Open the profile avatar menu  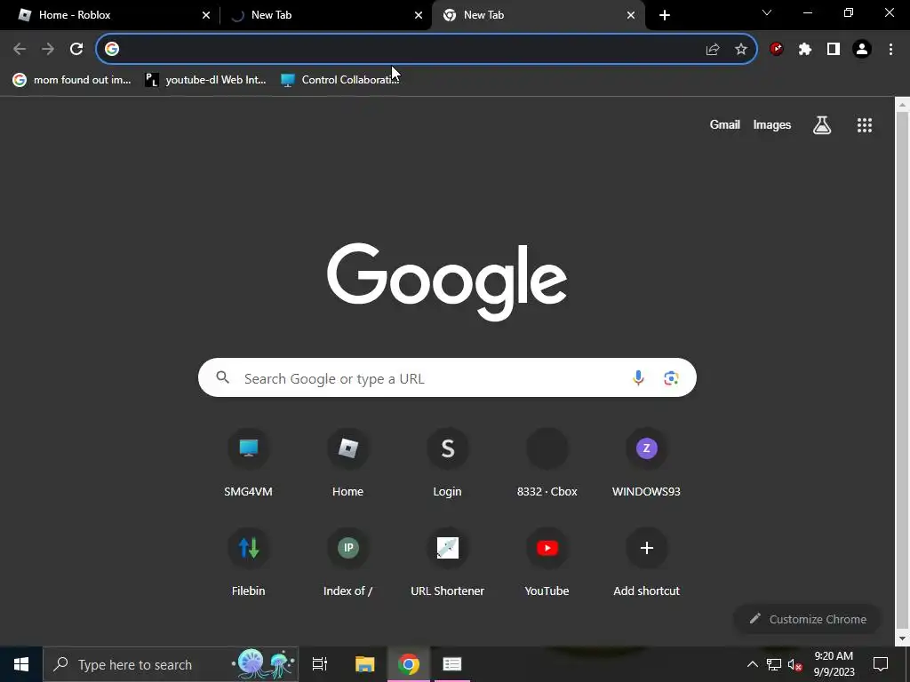coord(862,50)
